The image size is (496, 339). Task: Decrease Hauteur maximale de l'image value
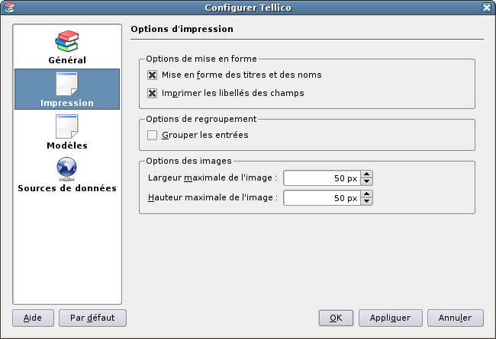click(x=366, y=201)
